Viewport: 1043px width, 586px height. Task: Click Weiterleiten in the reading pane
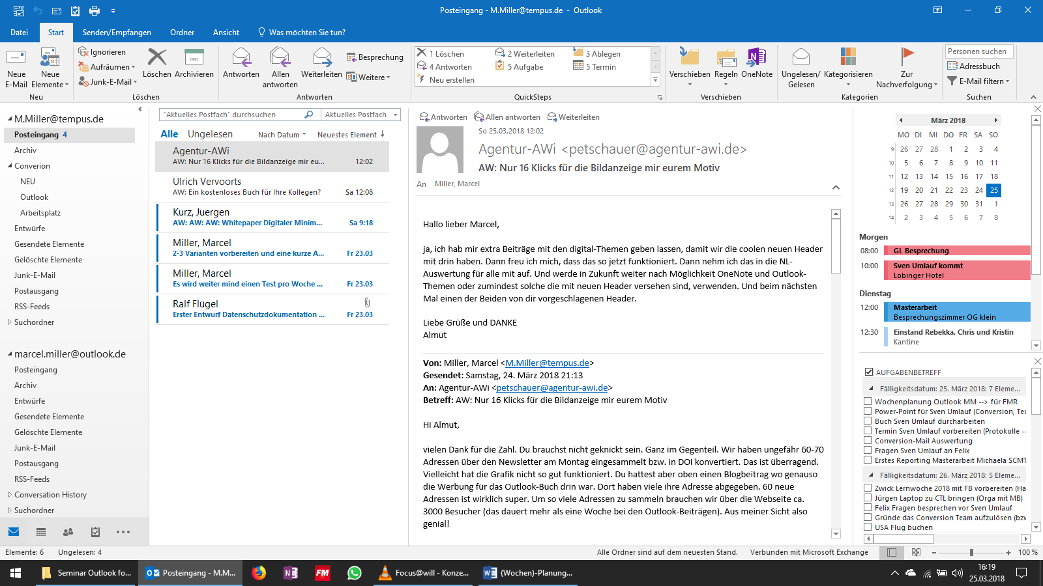click(x=573, y=117)
